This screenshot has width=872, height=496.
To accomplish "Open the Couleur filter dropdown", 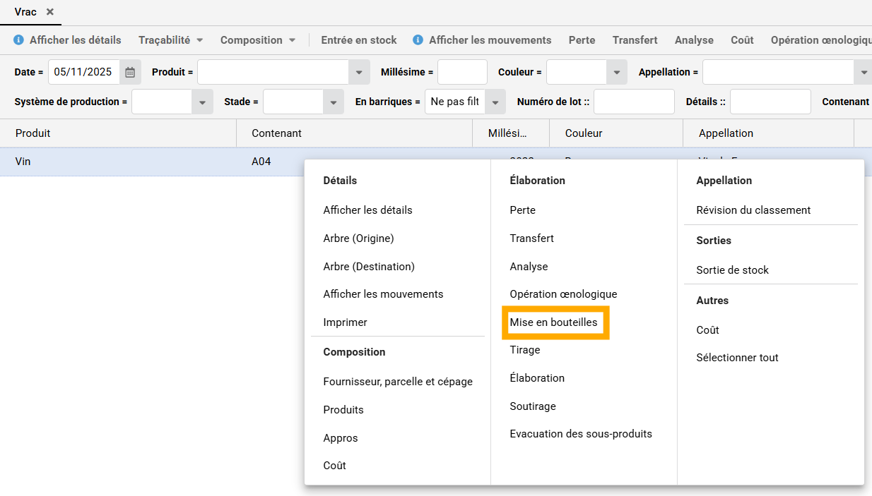I will 617,72.
